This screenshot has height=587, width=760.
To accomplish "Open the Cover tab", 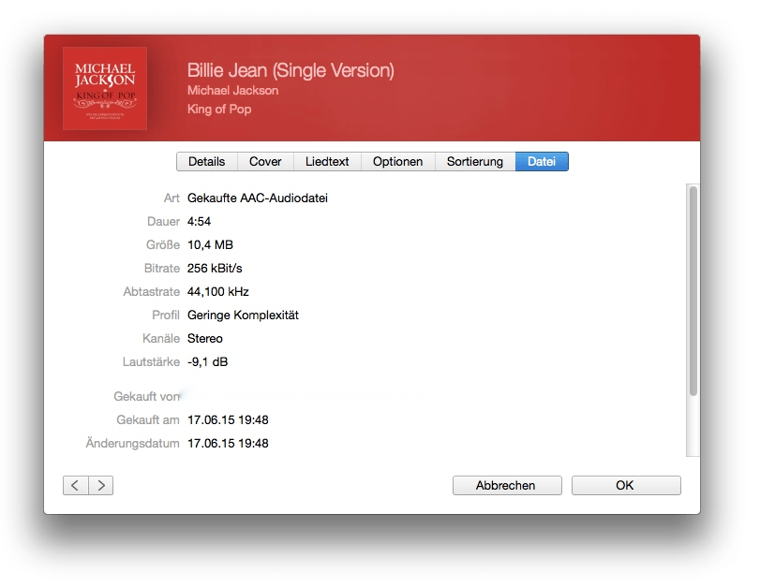I will pos(265,161).
